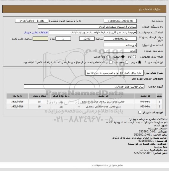Click the ردیف column header
Image resolution: width=169 pixels, height=171 pixels.
pos(159,96)
